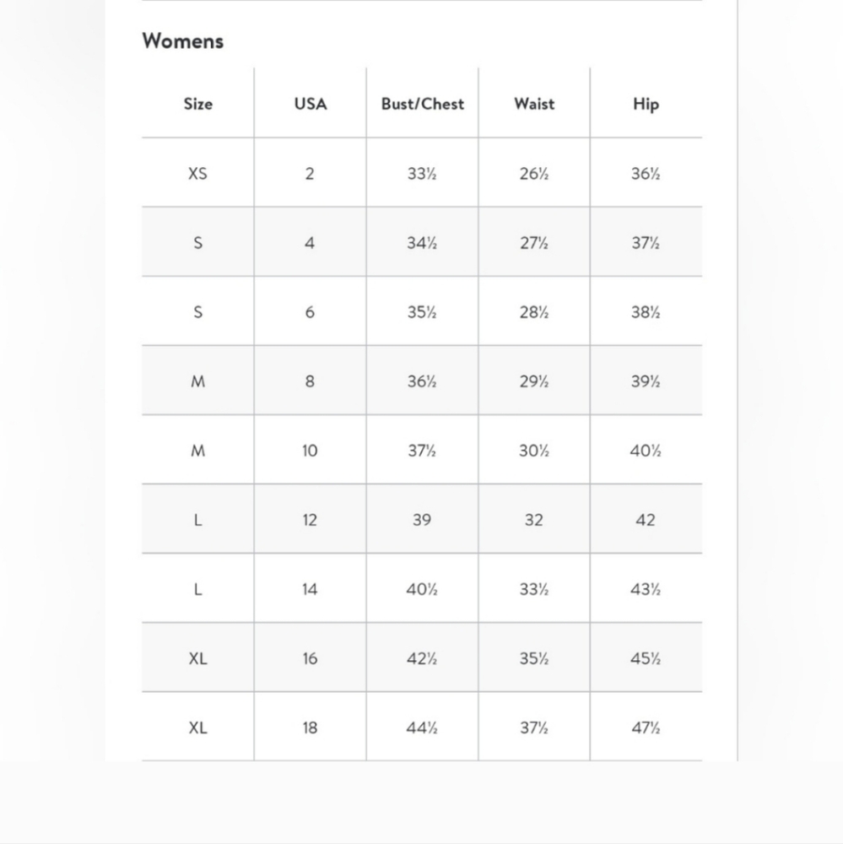Select bust value 39 cell
The width and height of the screenshot is (843, 844).
(x=422, y=519)
